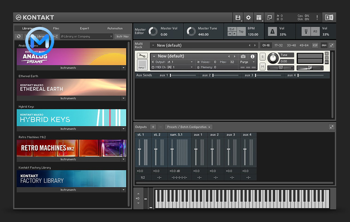
Task: Solo the instrument with S button
Action: pyautogui.click(x=262, y=57)
